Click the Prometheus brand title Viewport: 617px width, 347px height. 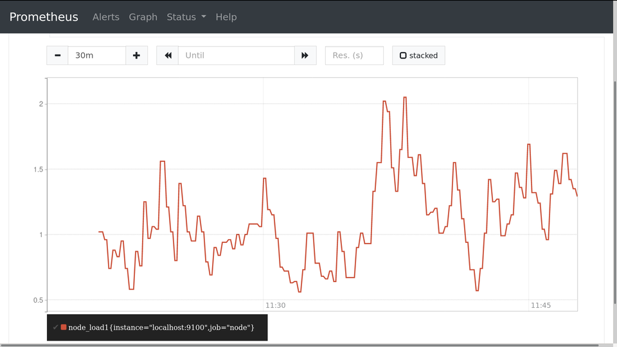tap(44, 17)
